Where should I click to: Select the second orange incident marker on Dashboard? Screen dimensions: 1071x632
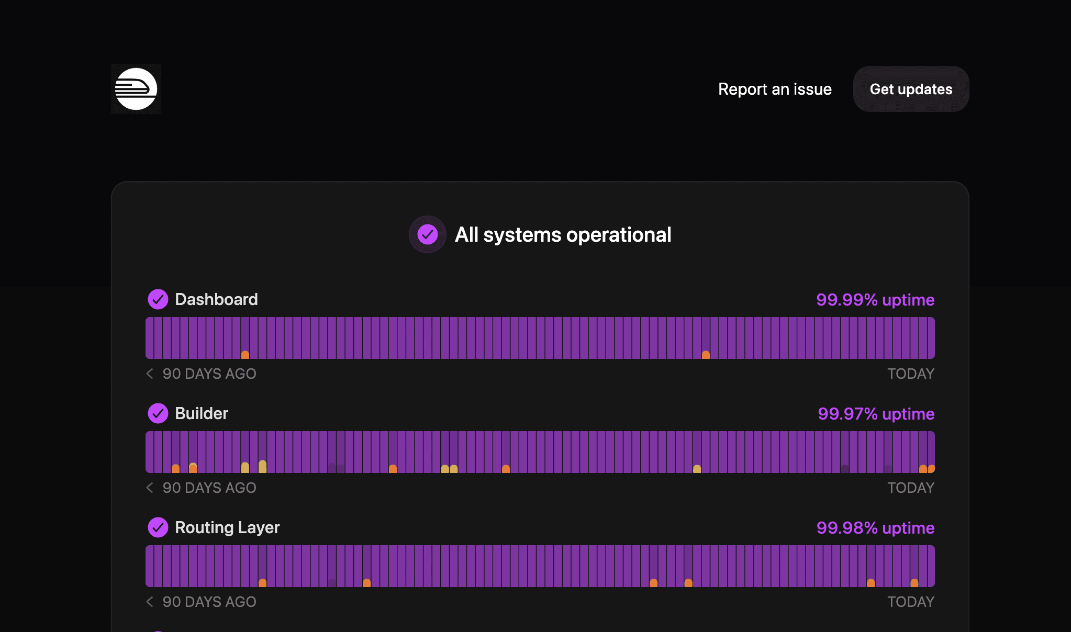706,355
